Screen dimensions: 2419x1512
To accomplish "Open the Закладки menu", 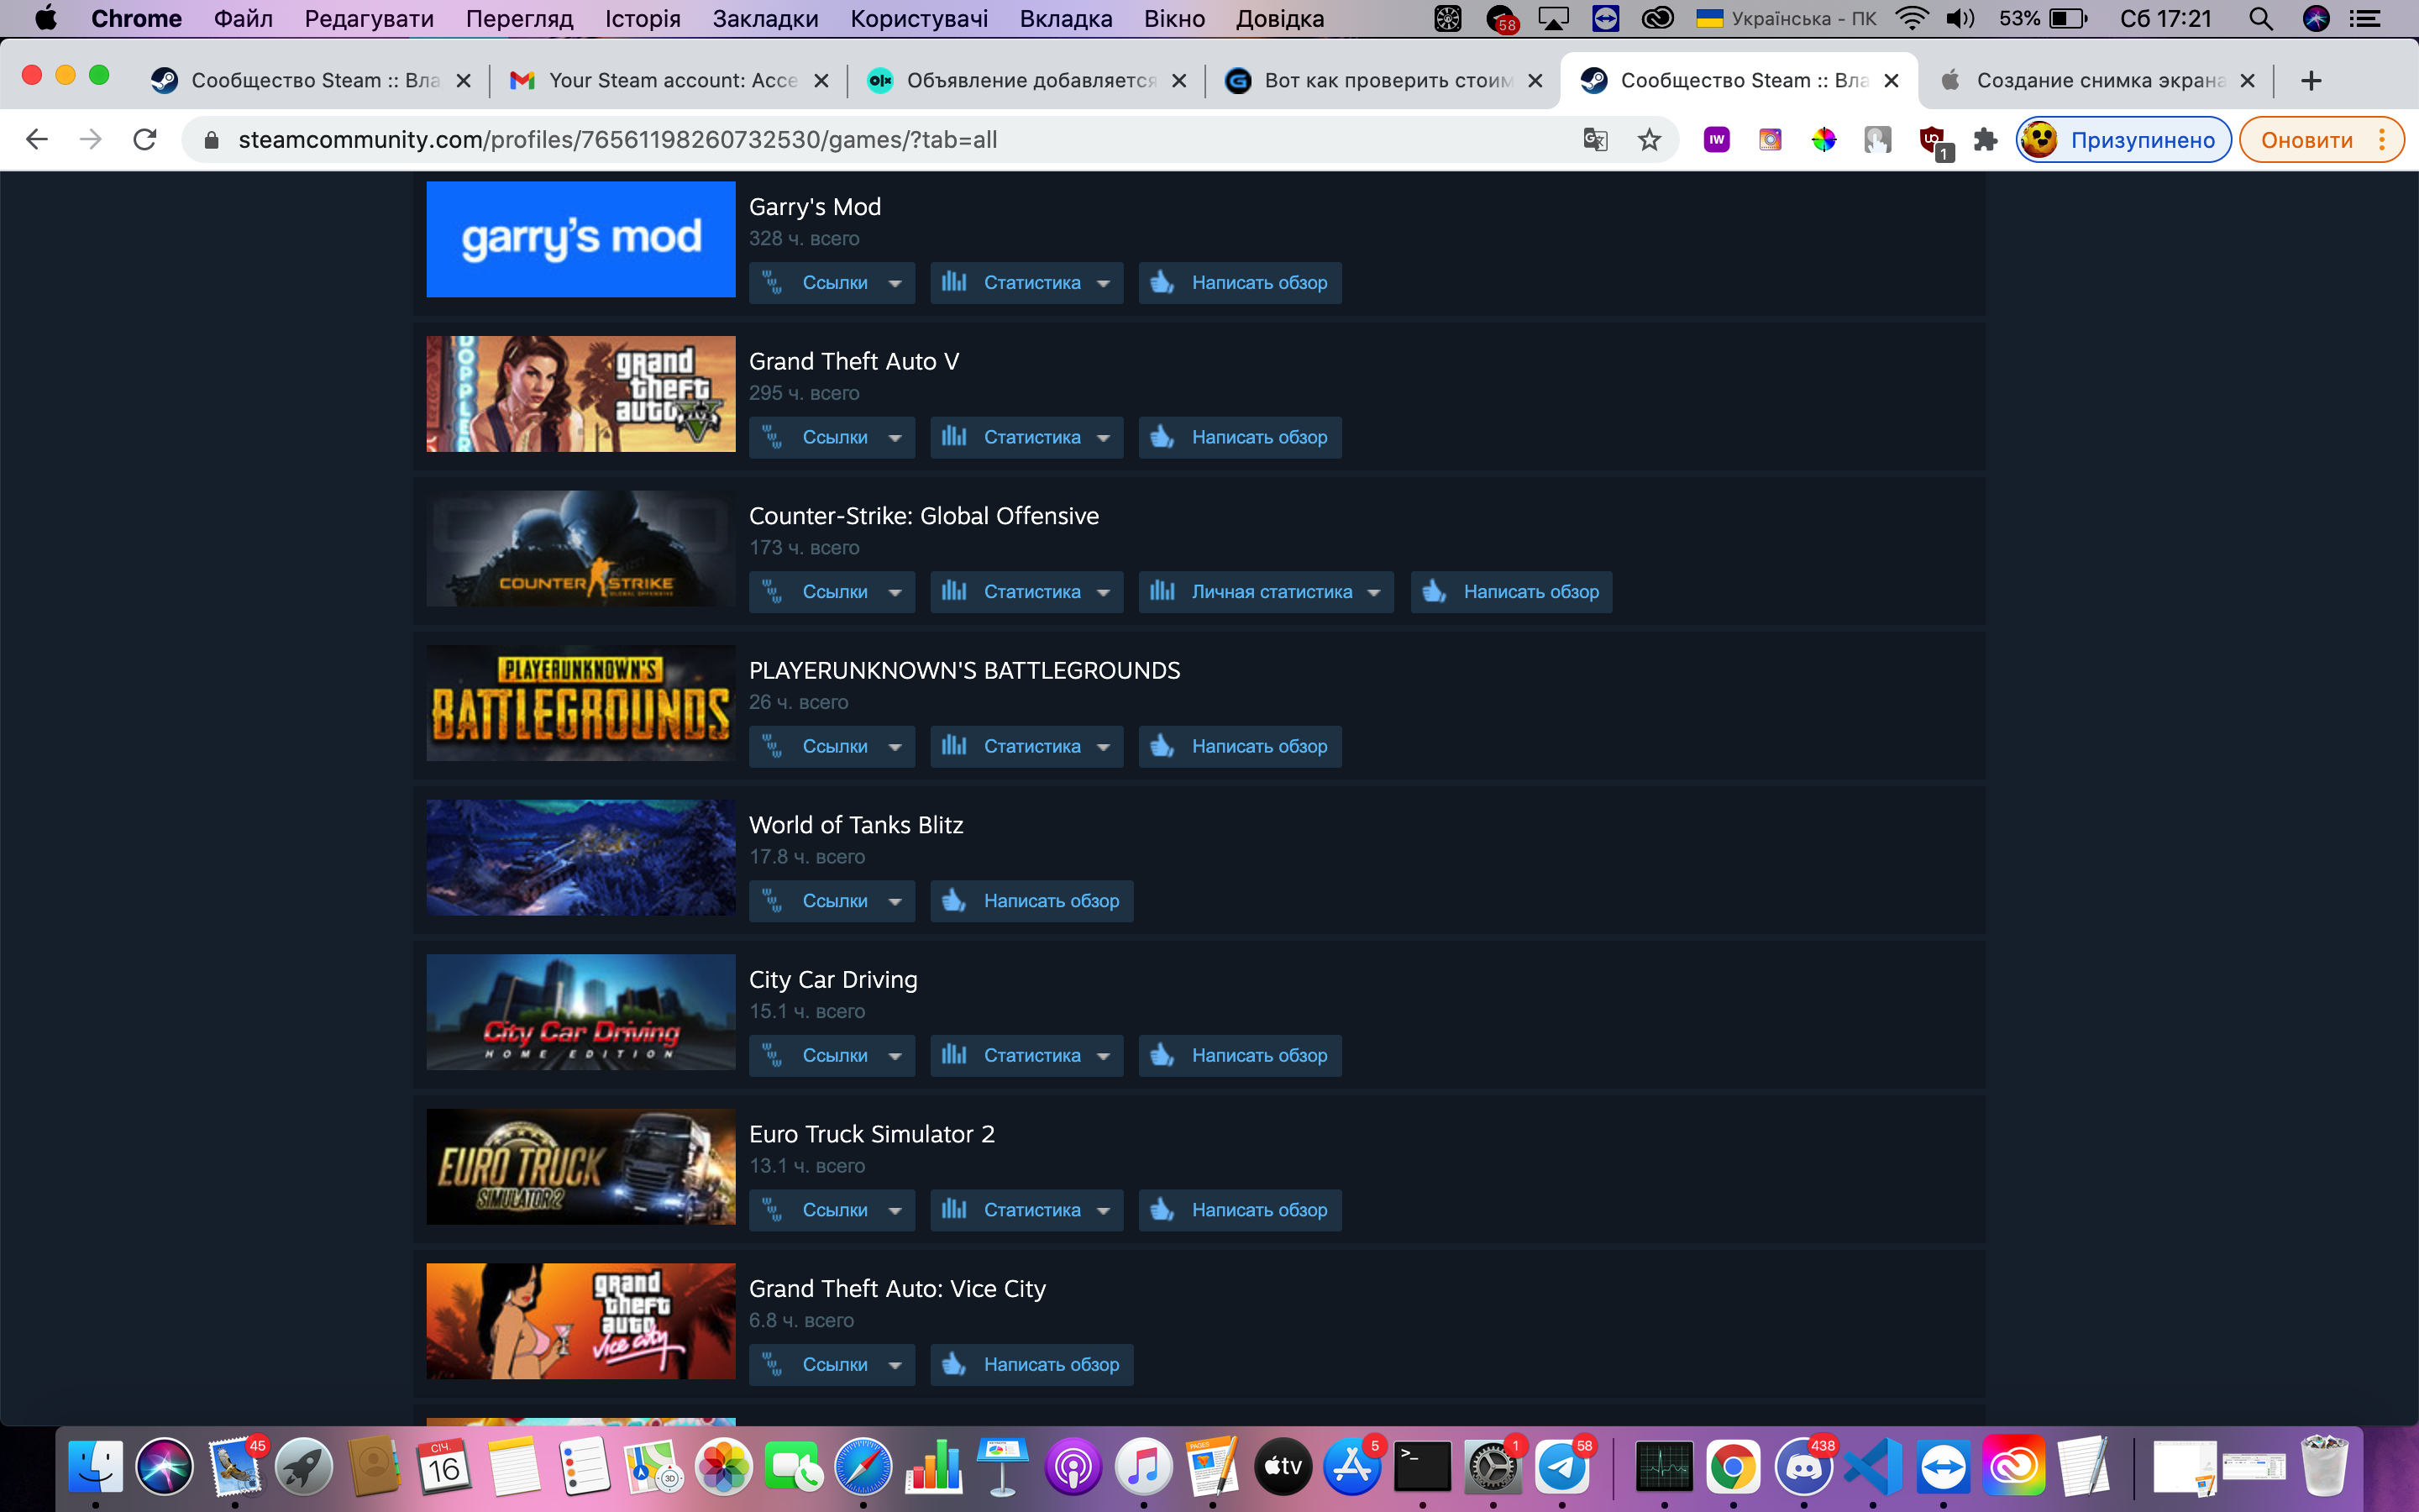I will click(x=766, y=19).
